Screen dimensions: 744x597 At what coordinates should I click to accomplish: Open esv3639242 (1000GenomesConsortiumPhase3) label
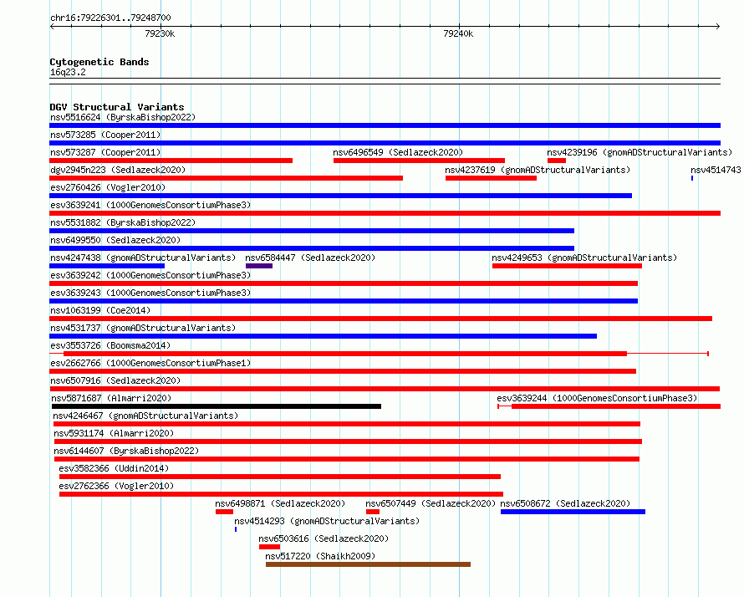150,275
